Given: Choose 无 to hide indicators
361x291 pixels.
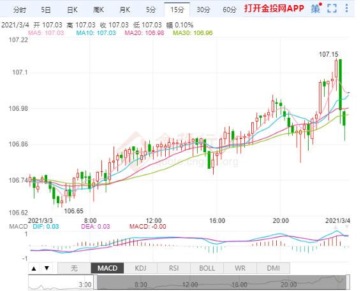Looking at the screenshot, I should coord(74,268).
